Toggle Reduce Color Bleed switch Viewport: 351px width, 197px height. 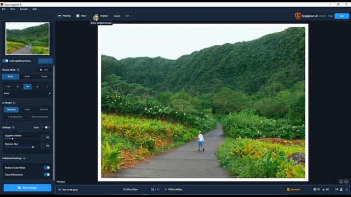coord(47,167)
